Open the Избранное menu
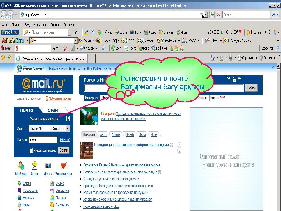This screenshot has width=281, height=211. [x=40, y=25]
